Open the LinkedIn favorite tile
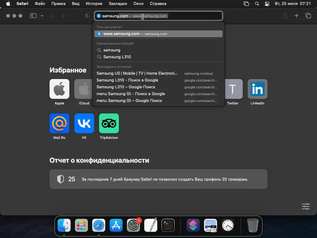The height and width of the screenshot is (238, 317). [x=258, y=89]
